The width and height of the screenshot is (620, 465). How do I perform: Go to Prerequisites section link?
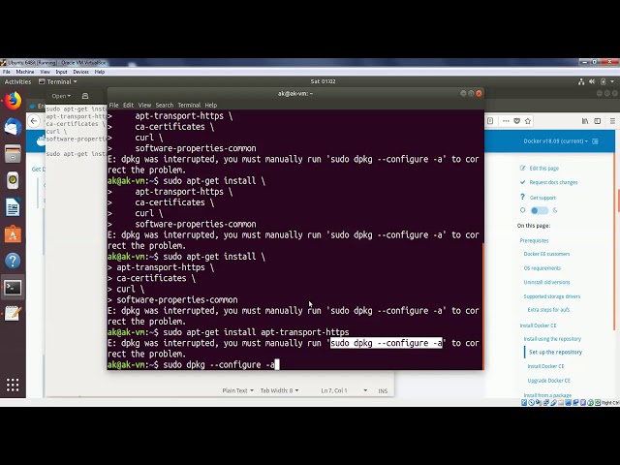click(534, 240)
